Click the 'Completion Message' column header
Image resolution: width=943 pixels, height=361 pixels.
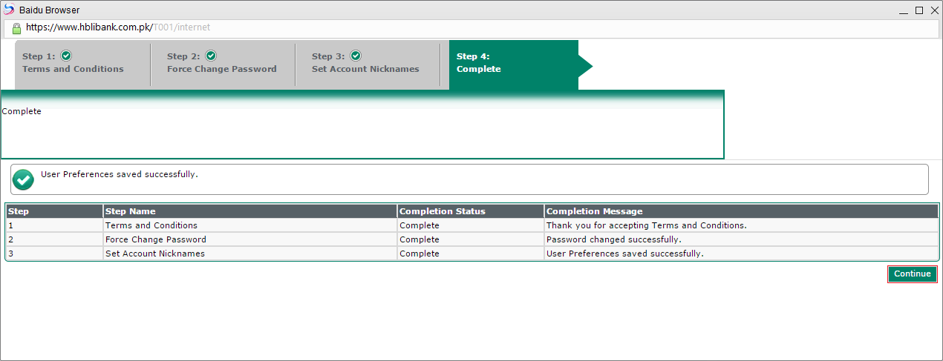[741, 211]
